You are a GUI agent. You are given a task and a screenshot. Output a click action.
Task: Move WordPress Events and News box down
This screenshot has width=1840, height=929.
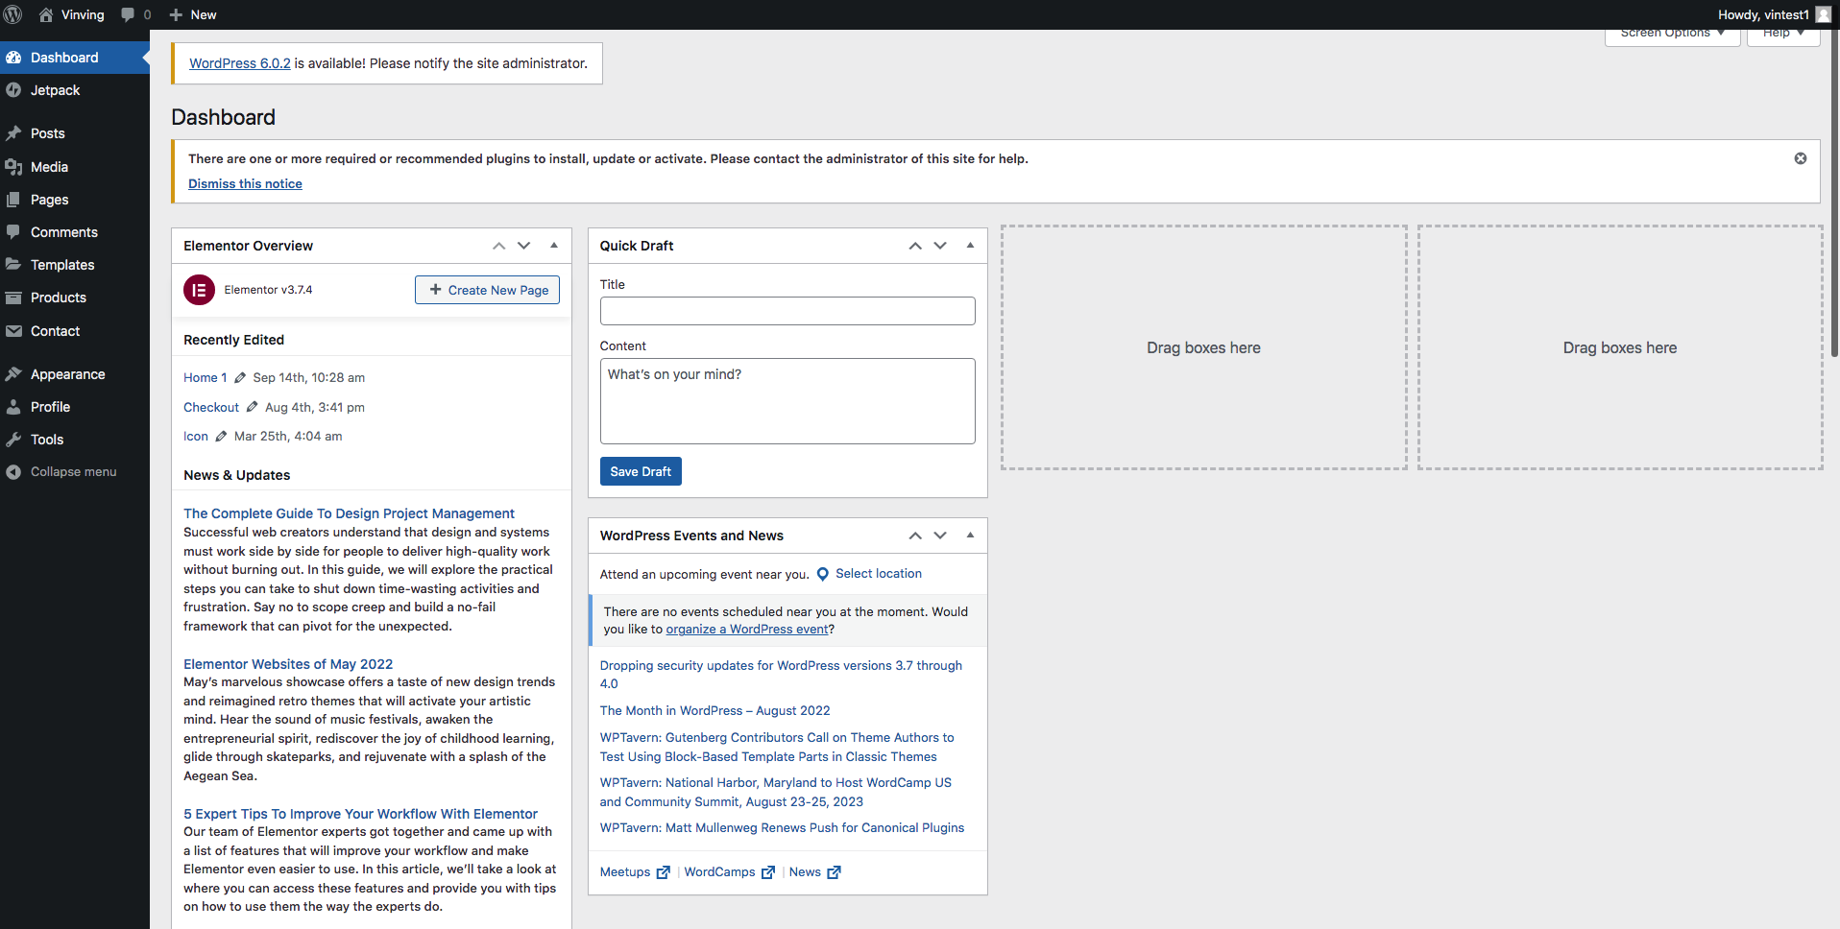[940, 536]
